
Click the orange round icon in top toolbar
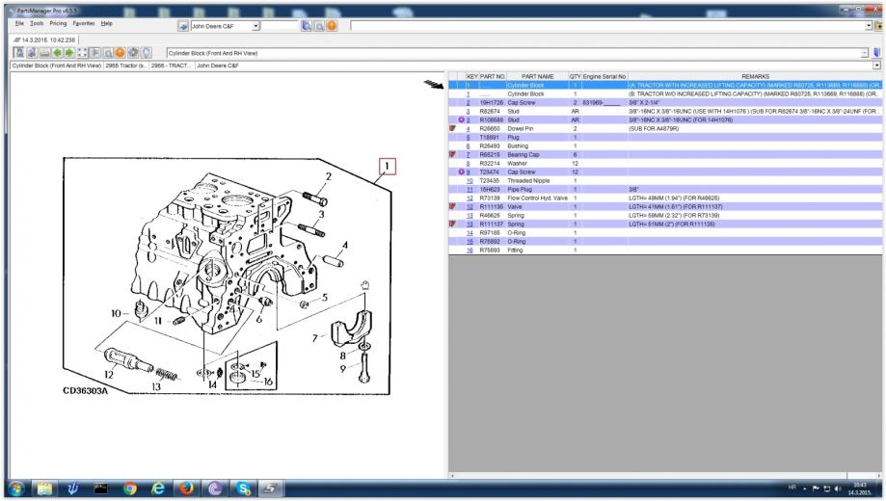click(x=332, y=26)
